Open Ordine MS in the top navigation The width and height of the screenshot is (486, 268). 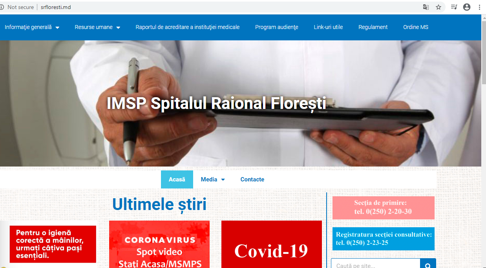[415, 27]
